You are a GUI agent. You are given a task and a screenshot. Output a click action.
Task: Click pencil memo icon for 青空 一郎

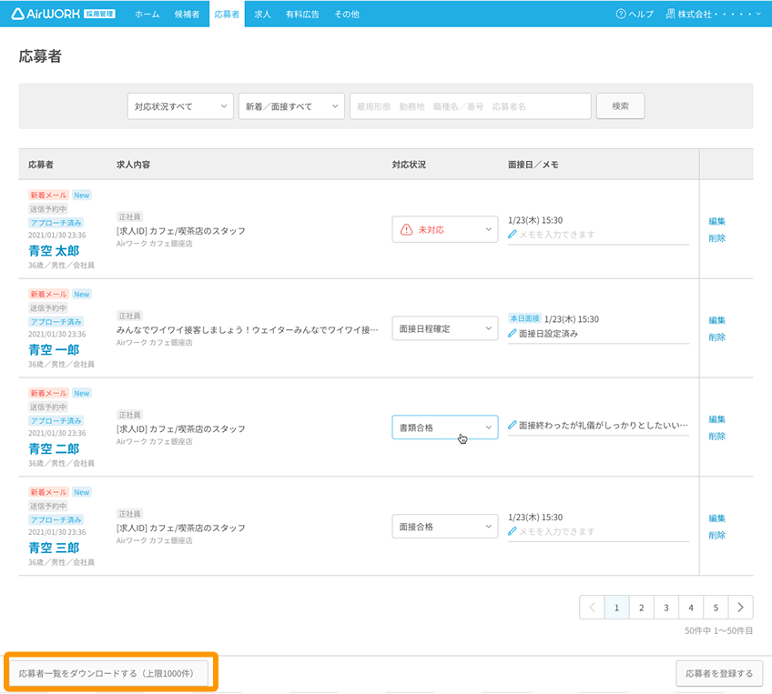pyautogui.click(x=513, y=334)
